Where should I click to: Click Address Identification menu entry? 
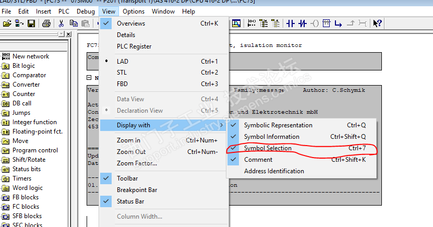pos(274,171)
